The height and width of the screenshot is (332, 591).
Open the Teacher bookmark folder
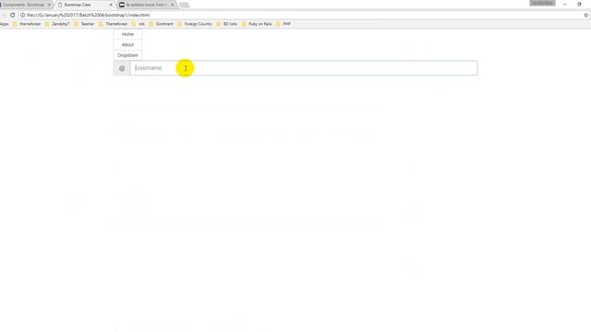tap(84, 24)
